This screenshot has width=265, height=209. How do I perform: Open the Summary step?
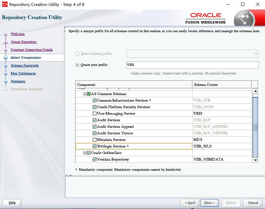point(18,81)
